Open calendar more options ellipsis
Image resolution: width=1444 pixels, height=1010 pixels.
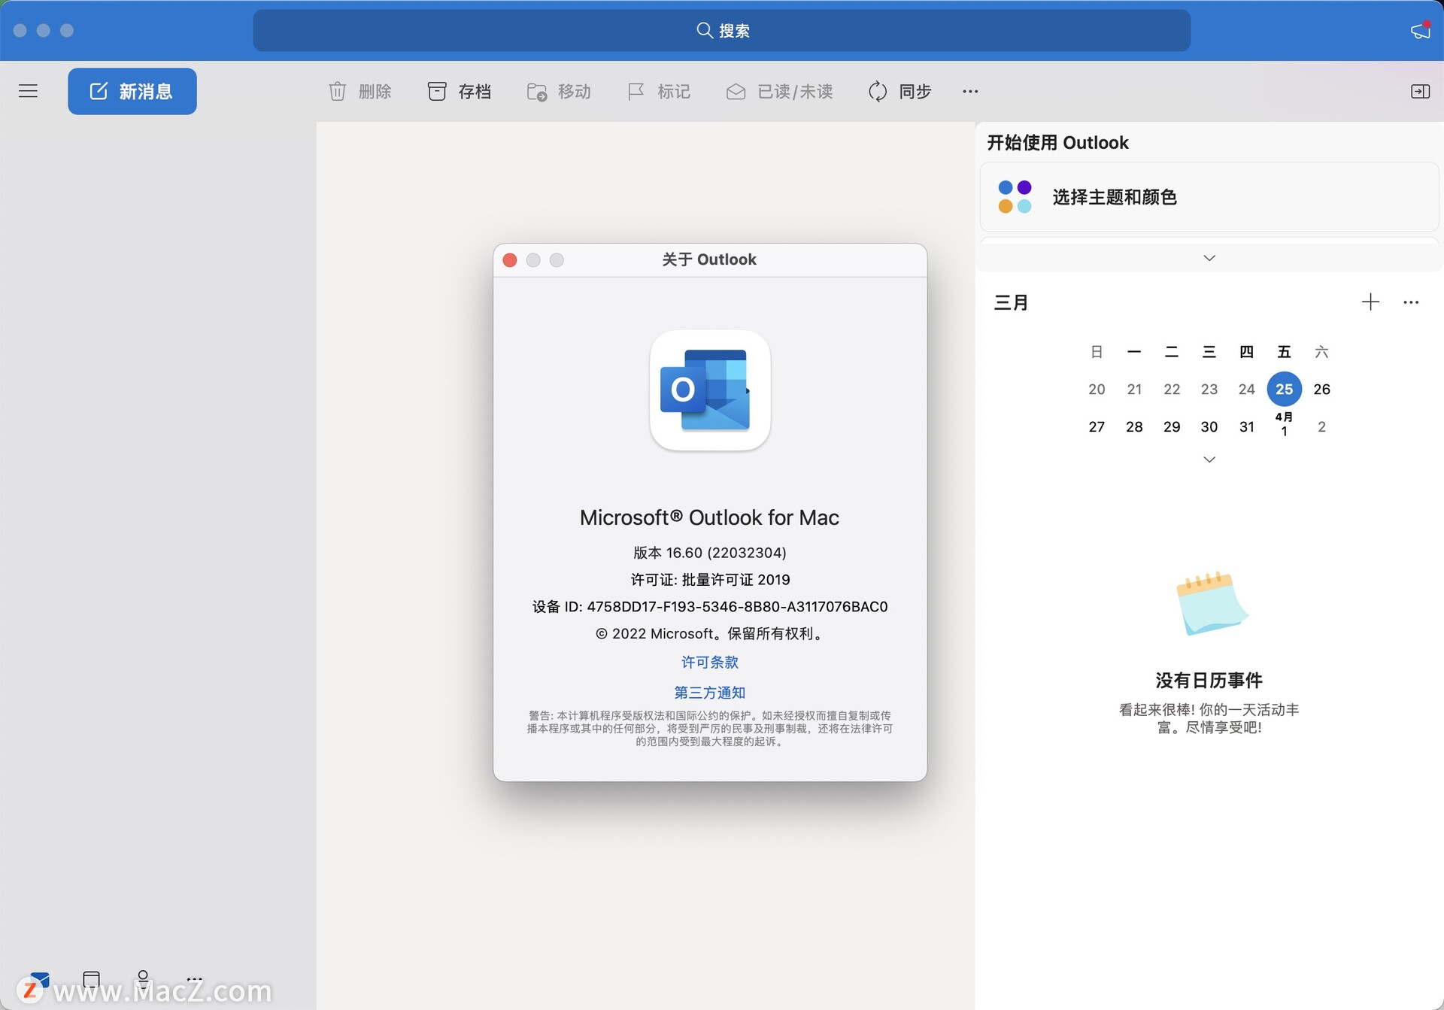click(1411, 302)
